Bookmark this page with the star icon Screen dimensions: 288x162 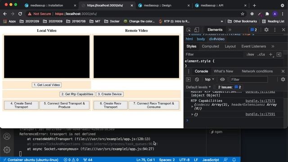[243, 14]
